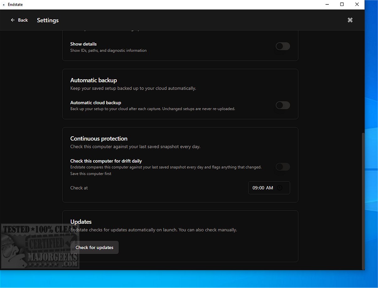
Task: Click the vertical scrollbar thumb
Action: click(x=363, y=201)
